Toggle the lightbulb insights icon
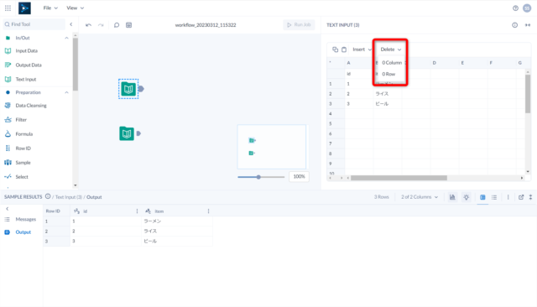 coord(467,197)
